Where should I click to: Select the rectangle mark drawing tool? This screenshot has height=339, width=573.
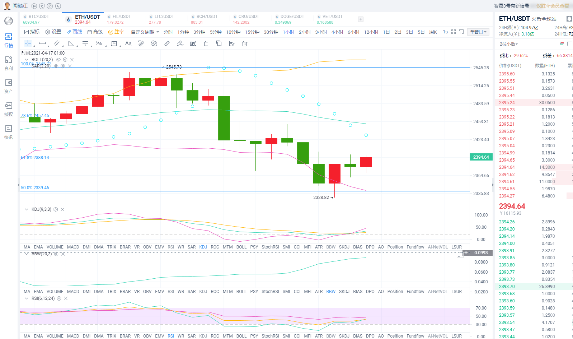[114, 43]
